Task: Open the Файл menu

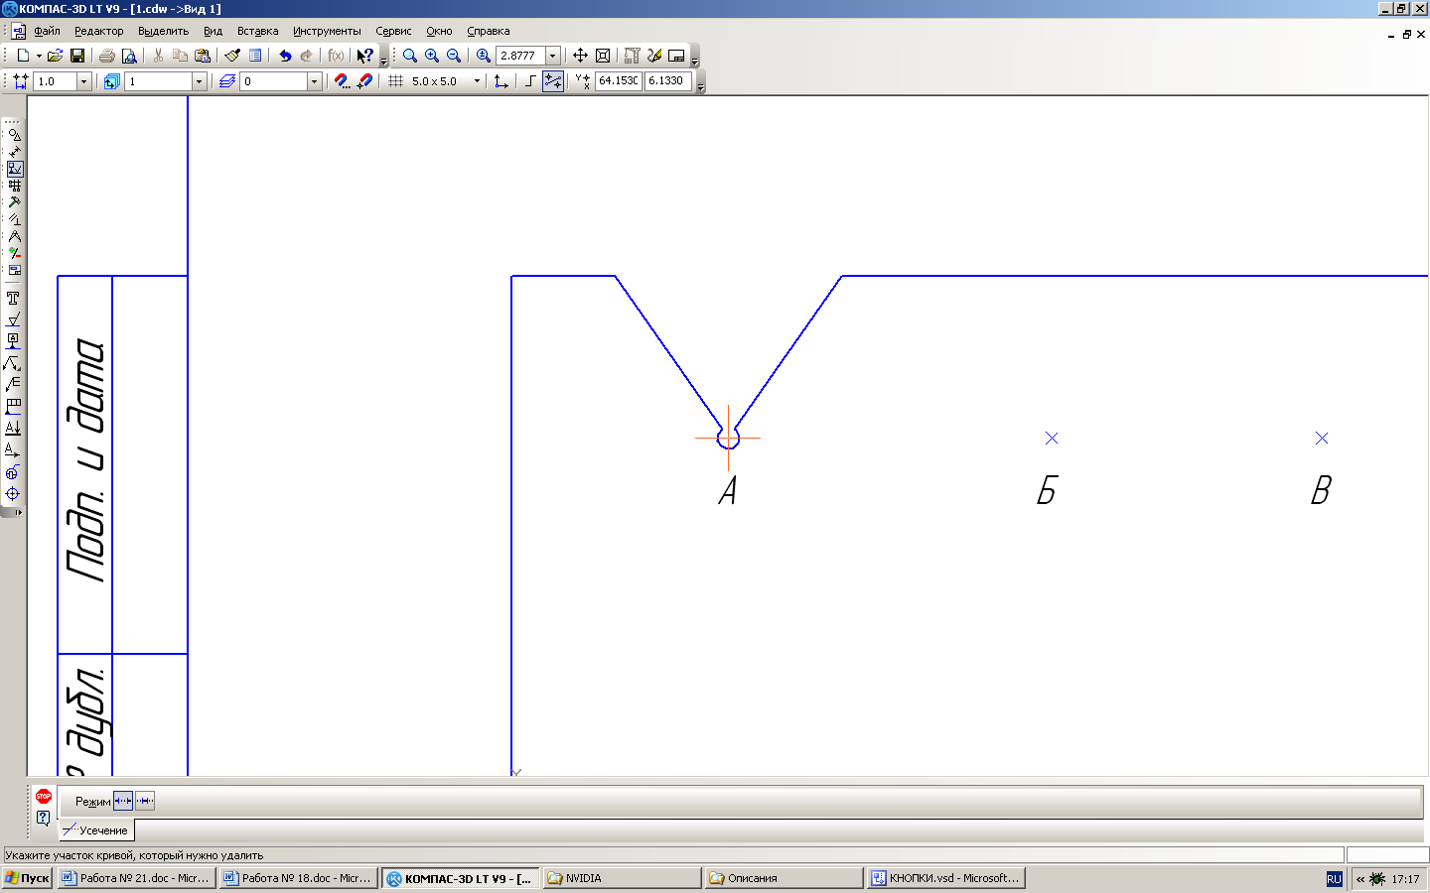Action: (47, 31)
